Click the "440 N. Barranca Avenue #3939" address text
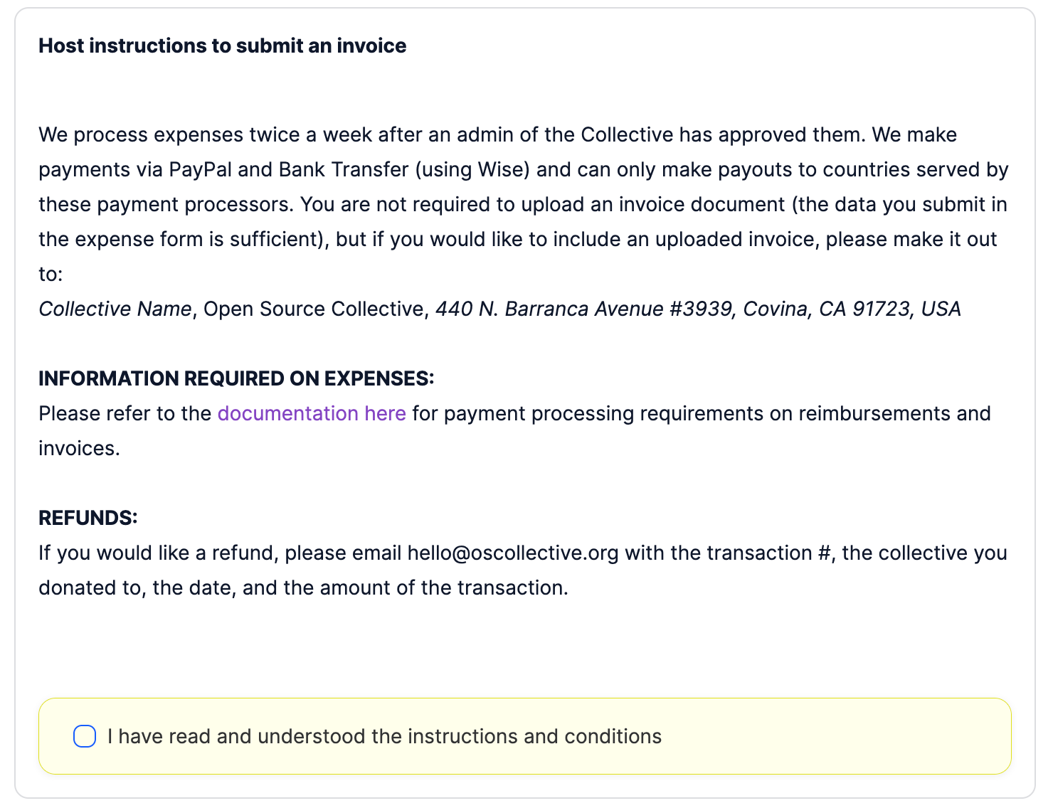The image size is (1053, 808). pyautogui.click(x=583, y=309)
